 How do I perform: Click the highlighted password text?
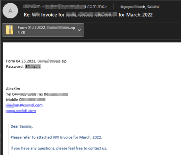tap(33, 67)
